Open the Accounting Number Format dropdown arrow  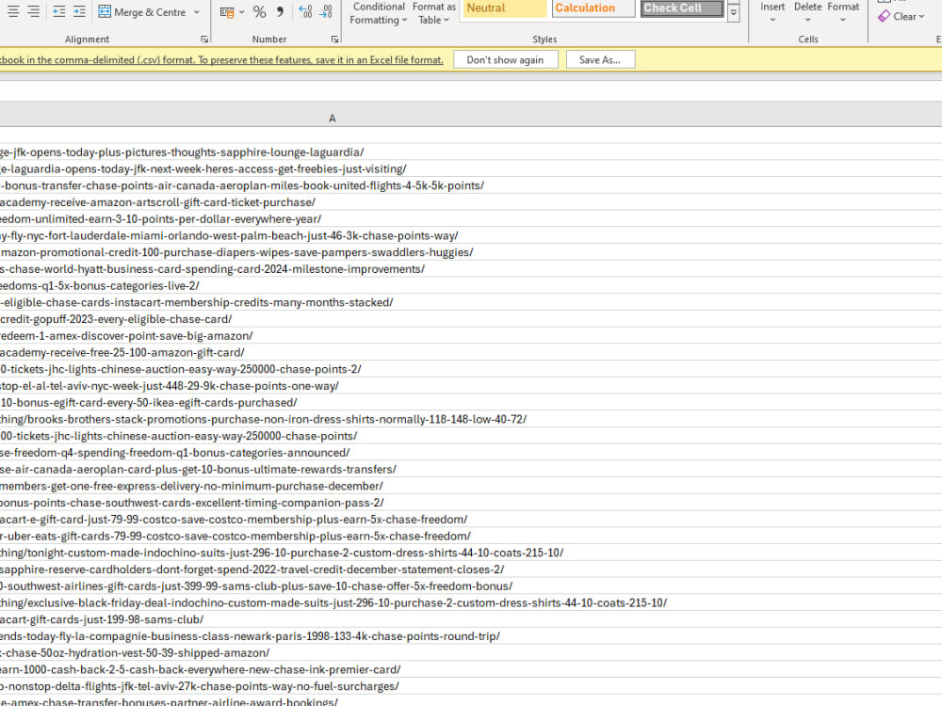point(241,12)
